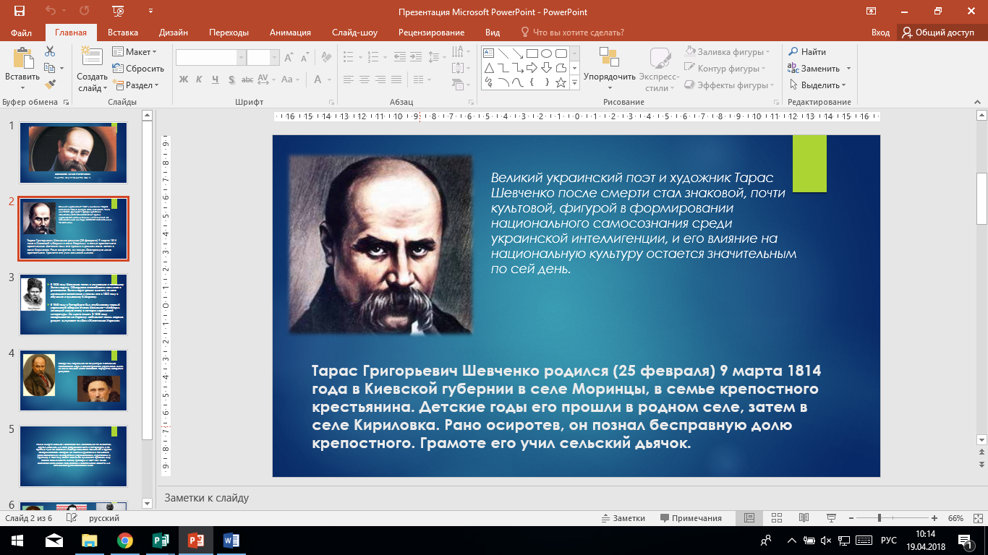Toggle strikethrough abc formatting
This screenshot has height=555, width=988.
247,79
